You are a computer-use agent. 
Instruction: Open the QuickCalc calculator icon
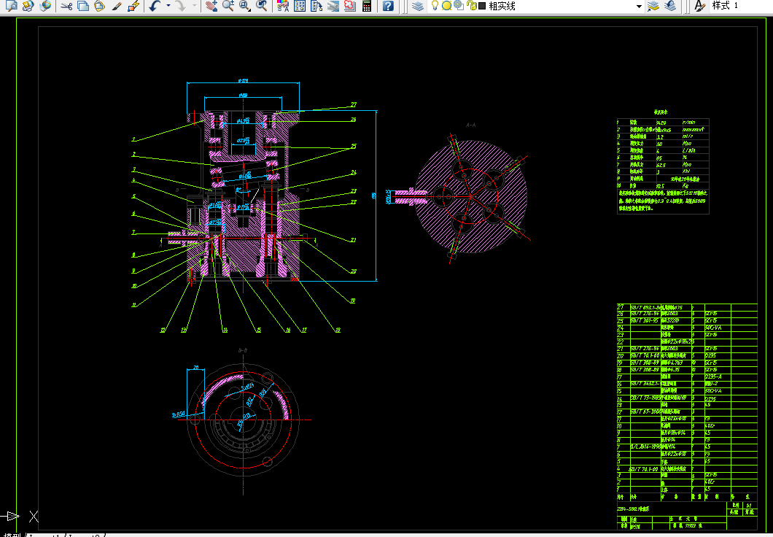366,6
